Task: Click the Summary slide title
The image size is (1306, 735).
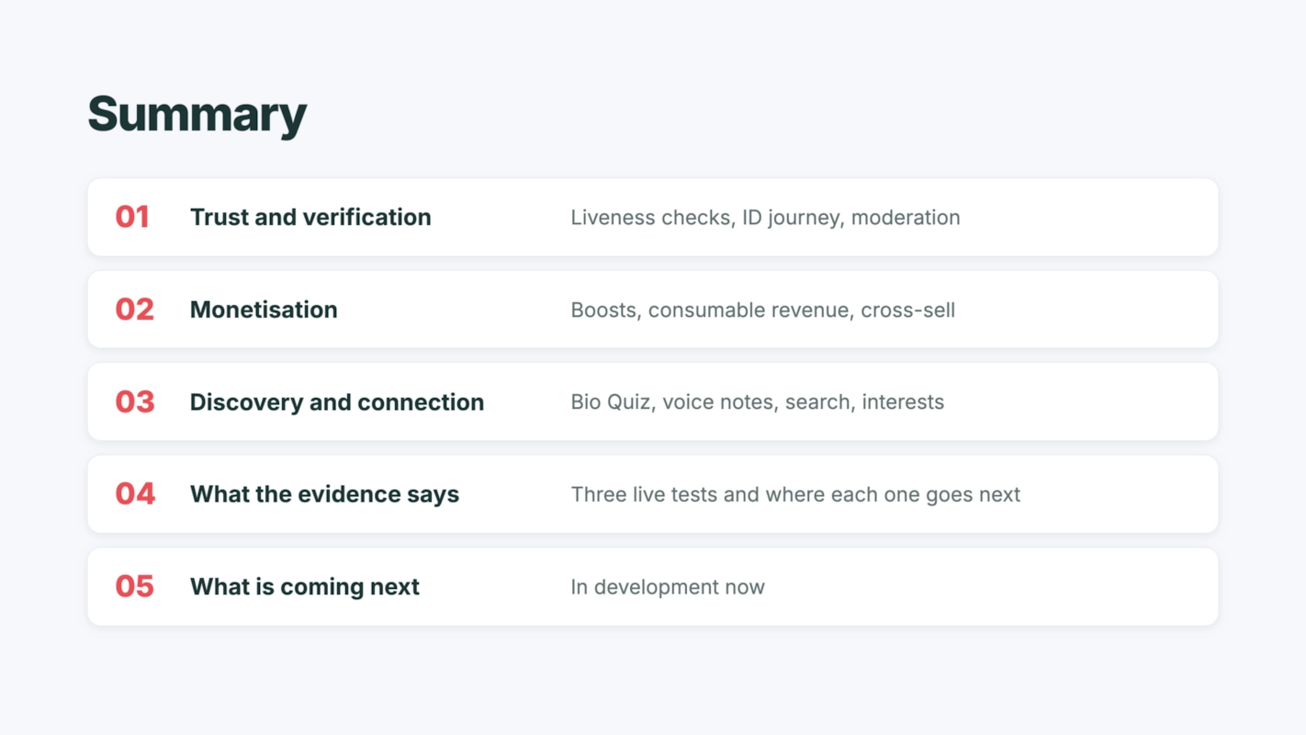Action: (197, 115)
